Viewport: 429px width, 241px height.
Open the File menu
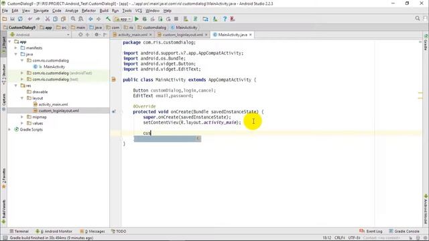click(x=5, y=11)
